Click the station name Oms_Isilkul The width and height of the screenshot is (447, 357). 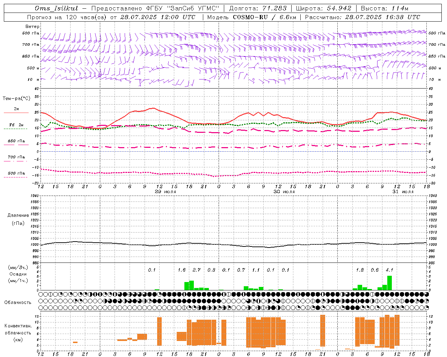(x=57, y=8)
